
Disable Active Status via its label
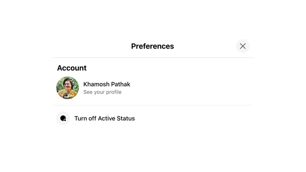[x=104, y=118]
